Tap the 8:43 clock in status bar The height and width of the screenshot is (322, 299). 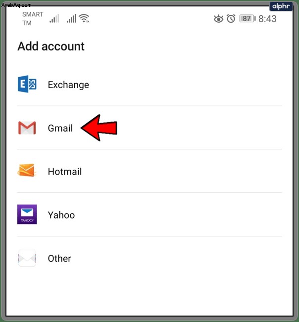(267, 19)
